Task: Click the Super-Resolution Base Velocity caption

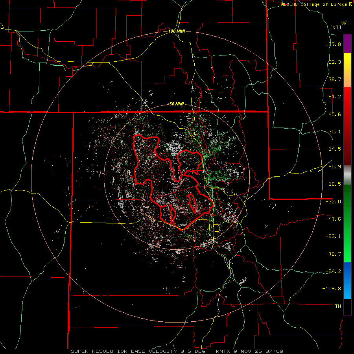Action: (177, 351)
